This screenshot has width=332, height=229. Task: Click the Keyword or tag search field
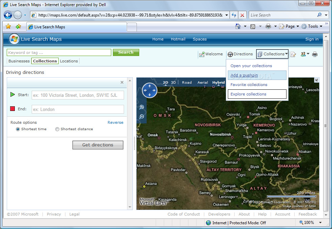point(59,53)
